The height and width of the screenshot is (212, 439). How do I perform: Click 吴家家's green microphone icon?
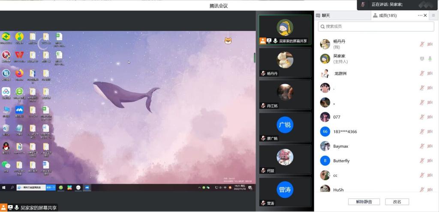(430, 59)
